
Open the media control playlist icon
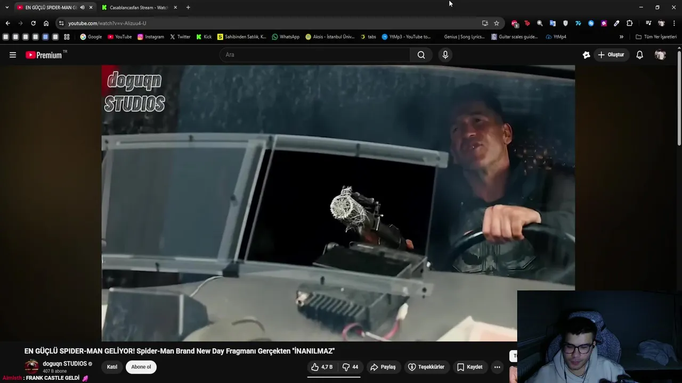click(648, 23)
